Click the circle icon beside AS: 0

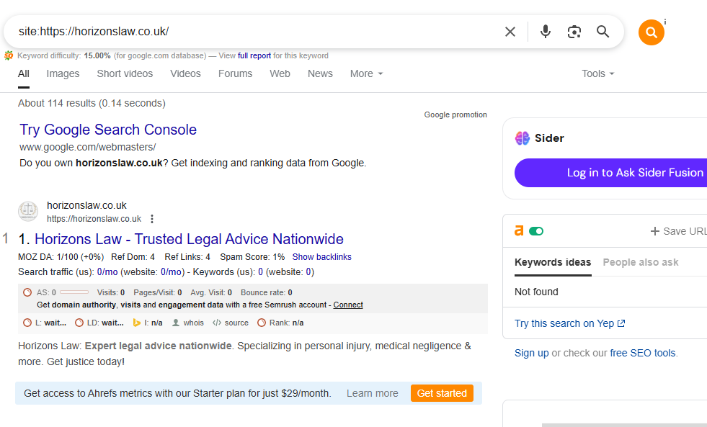[x=27, y=292]
